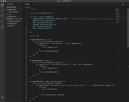Click 'db.getOneEmployee' on line 28

click(x=36, y=61)
